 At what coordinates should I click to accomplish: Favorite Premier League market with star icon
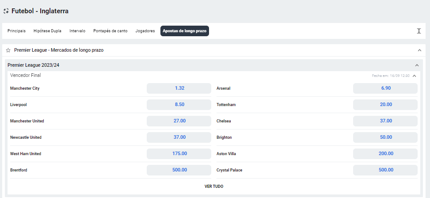pos(8,50)
